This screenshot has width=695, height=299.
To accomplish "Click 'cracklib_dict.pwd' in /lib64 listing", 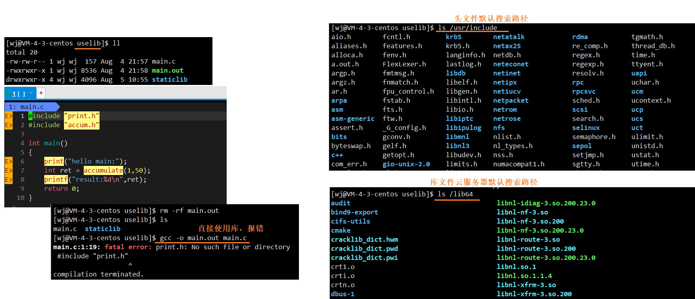I will (x=364, y=248).
